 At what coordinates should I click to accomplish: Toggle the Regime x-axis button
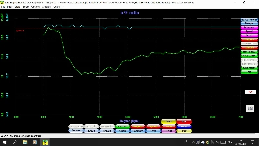pyautogui.click(x=138, y=126)
